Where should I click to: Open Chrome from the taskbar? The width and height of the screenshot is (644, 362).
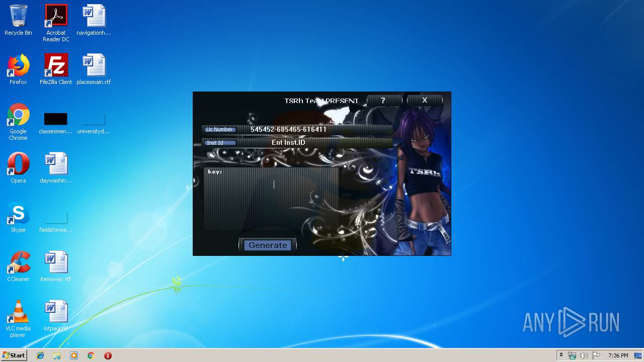tap(91, 355)
